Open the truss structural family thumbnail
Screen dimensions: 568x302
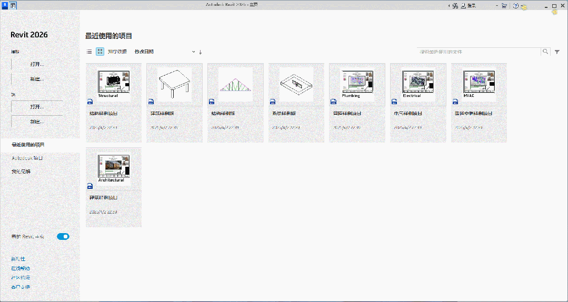(x=235, y=84)
